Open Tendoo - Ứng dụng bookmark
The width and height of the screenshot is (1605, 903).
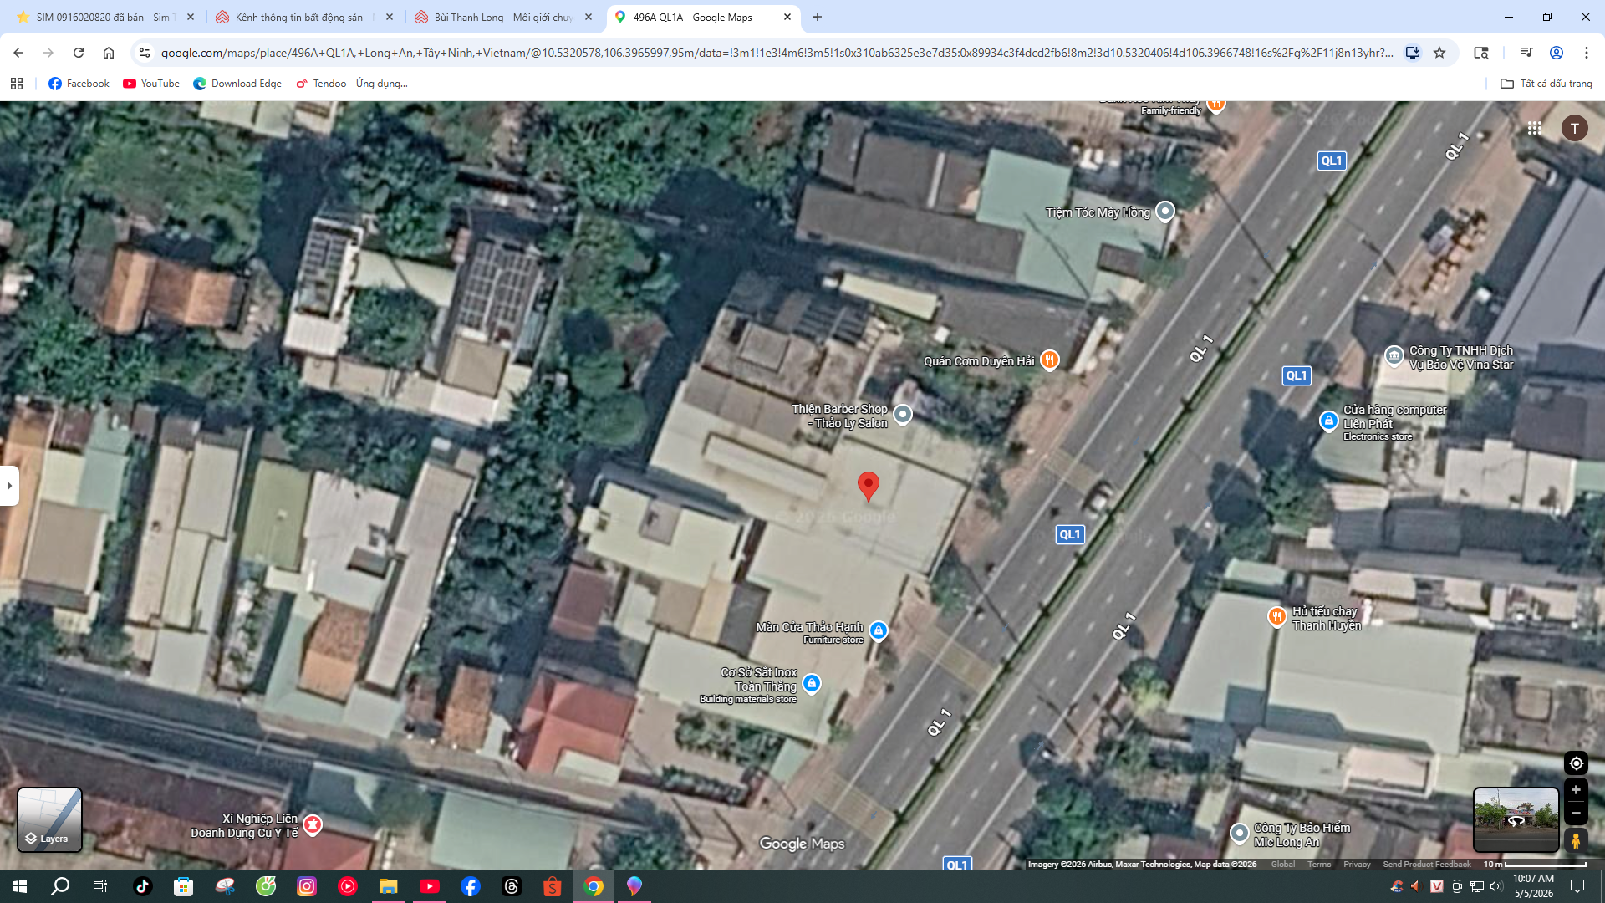352,84
